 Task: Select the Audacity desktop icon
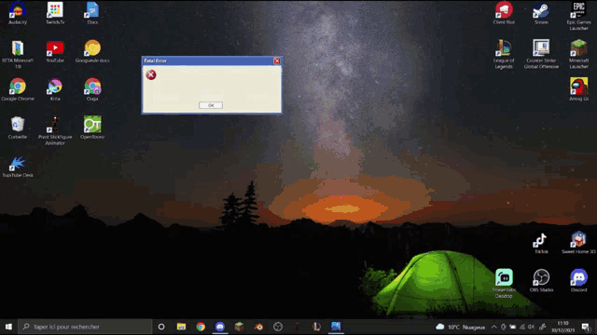pyautogui.click(x=18, y=13)
